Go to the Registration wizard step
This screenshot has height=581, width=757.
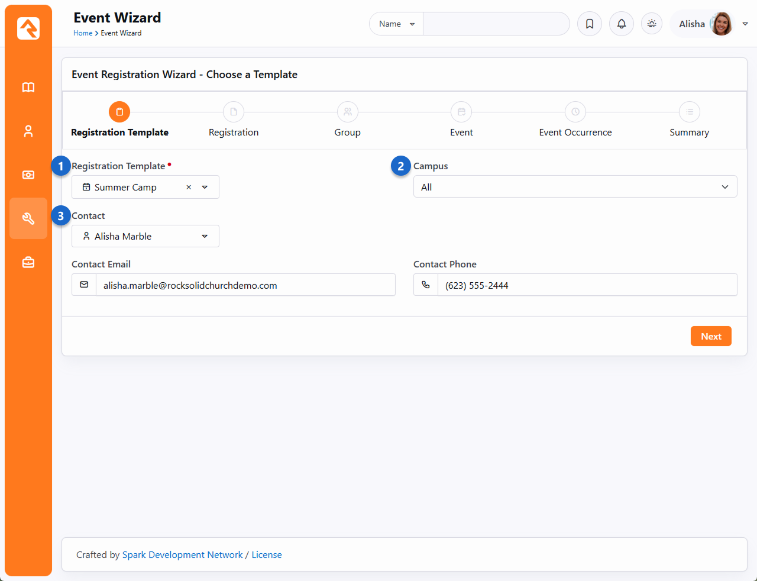point(234,112)
